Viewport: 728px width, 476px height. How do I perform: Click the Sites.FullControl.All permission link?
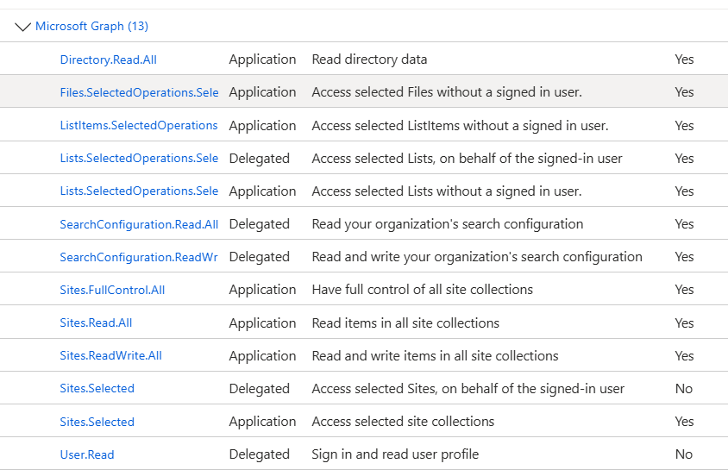pyautogui.click(x=112, y=290)
